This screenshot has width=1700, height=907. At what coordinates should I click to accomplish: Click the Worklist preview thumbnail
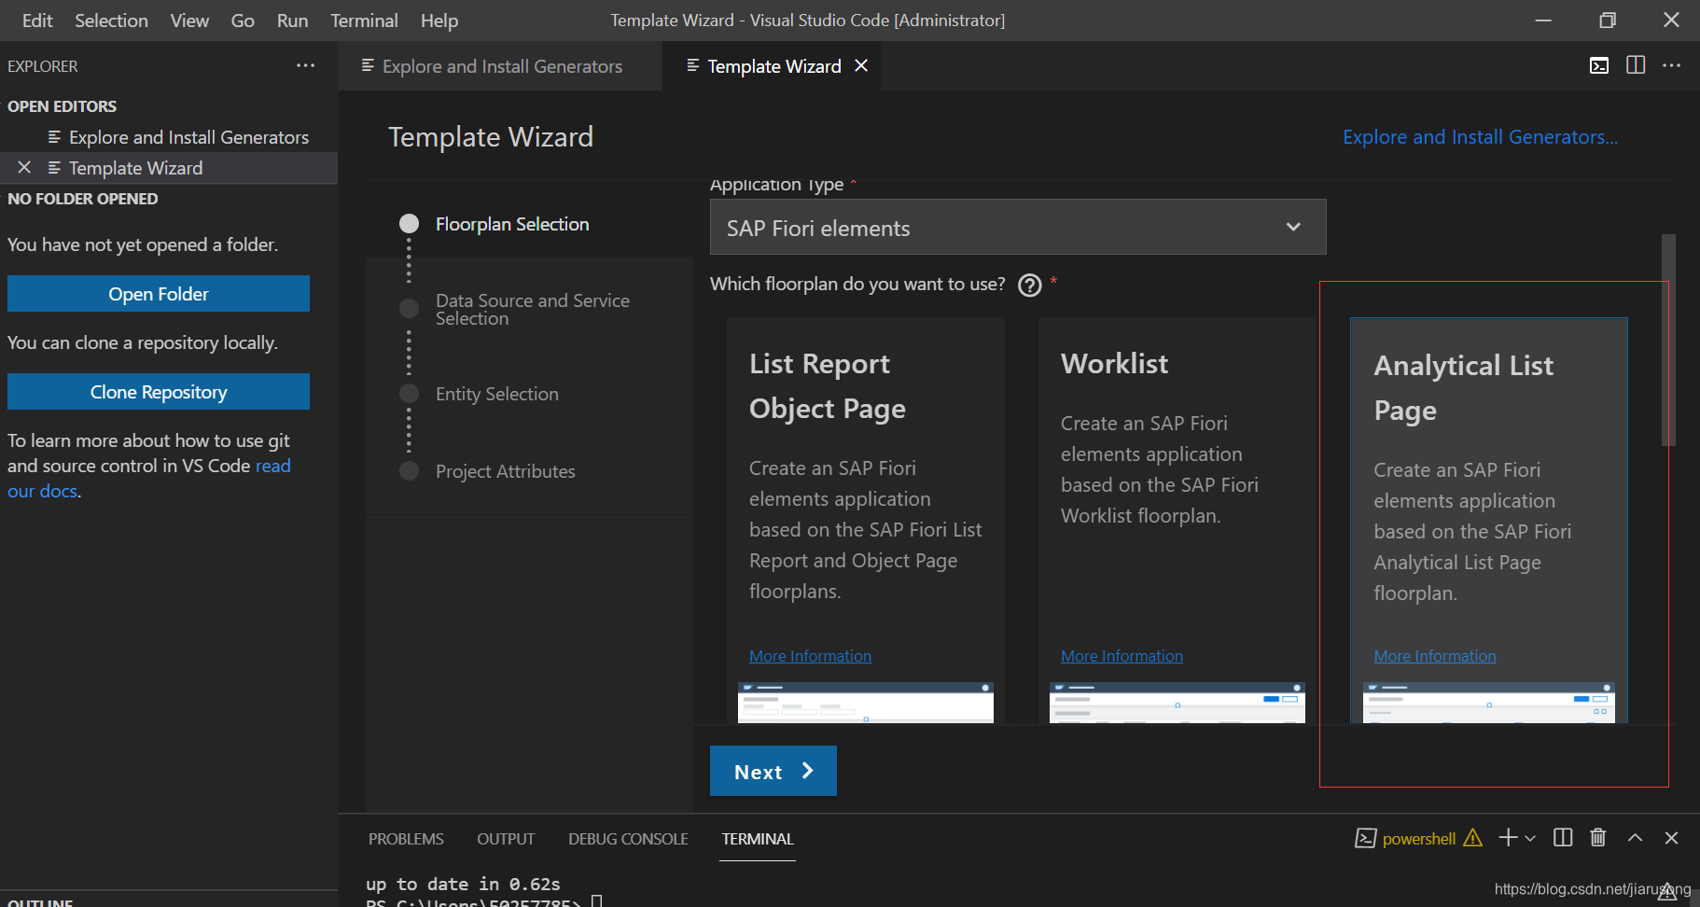[1177, 703]
